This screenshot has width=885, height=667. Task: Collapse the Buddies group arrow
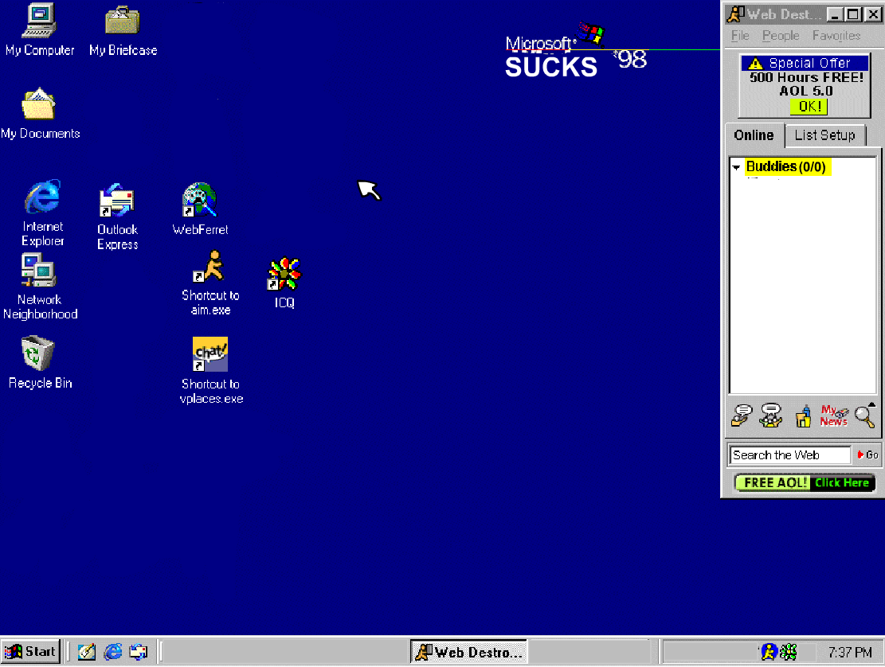coord(736,167)
